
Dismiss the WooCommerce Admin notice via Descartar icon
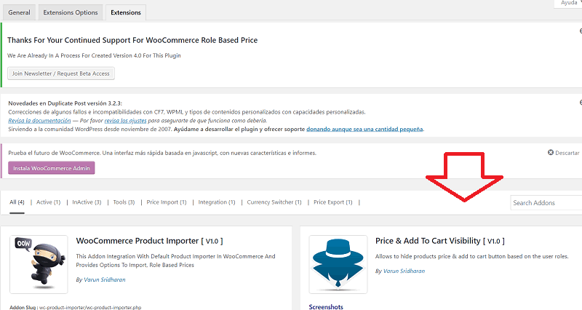551,153
